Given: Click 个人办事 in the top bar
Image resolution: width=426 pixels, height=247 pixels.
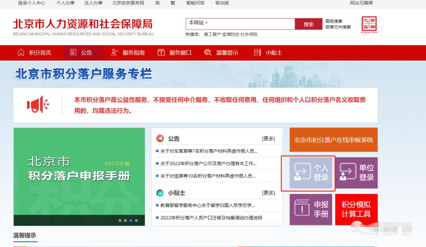Looking at the screenshot, I should pos(65,3).
